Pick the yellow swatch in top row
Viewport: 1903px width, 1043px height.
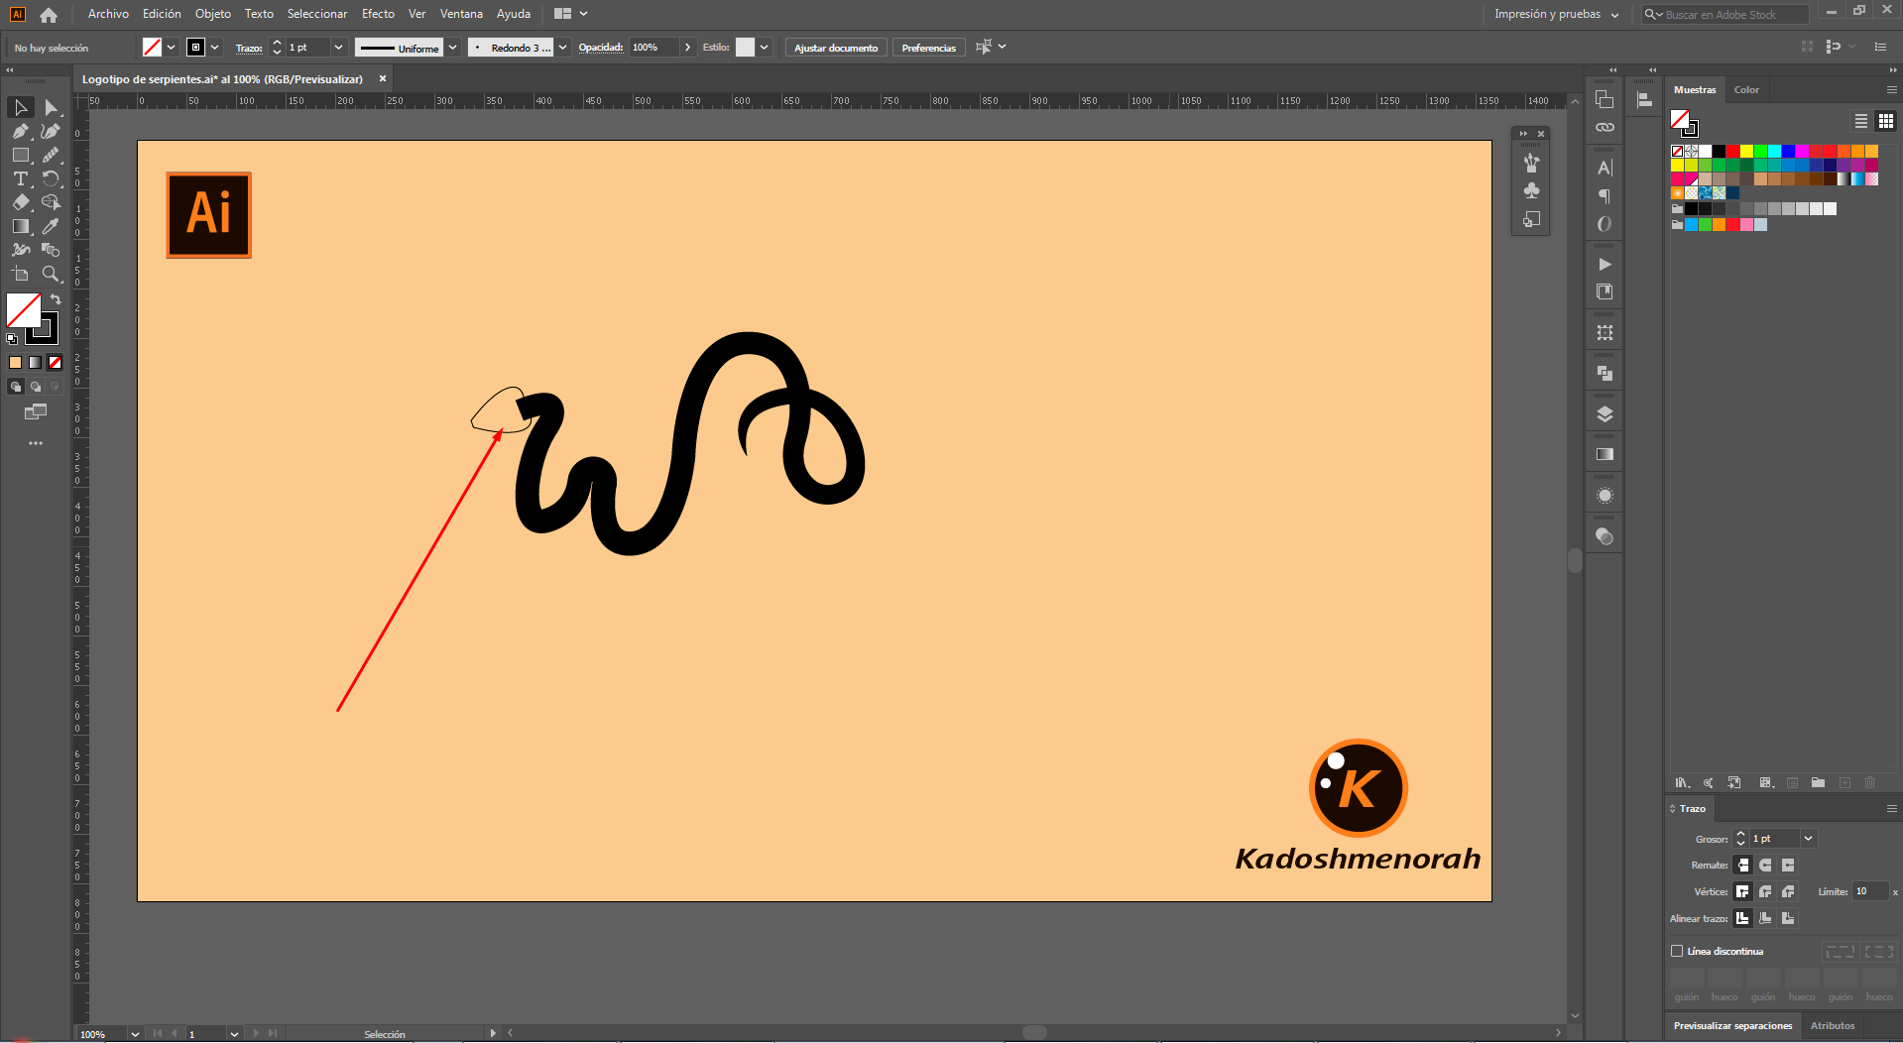[x=1746, y=152]
